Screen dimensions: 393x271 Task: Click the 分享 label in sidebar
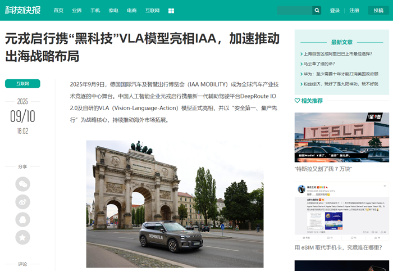point(22,166)
